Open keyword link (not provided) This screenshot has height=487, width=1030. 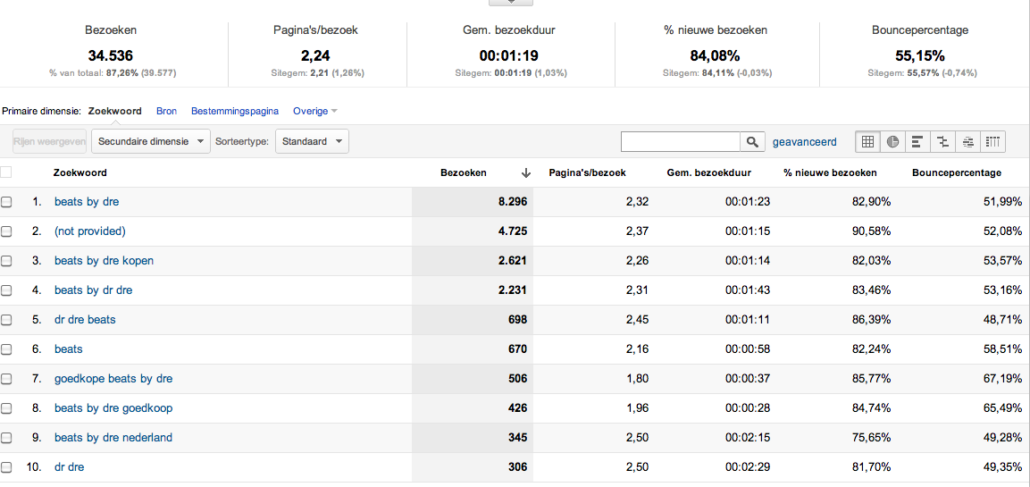click(90, 231)
